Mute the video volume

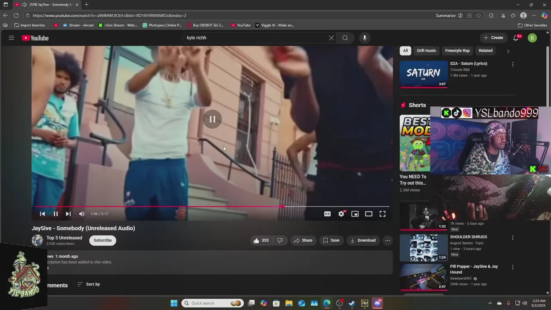click(82, 214)
